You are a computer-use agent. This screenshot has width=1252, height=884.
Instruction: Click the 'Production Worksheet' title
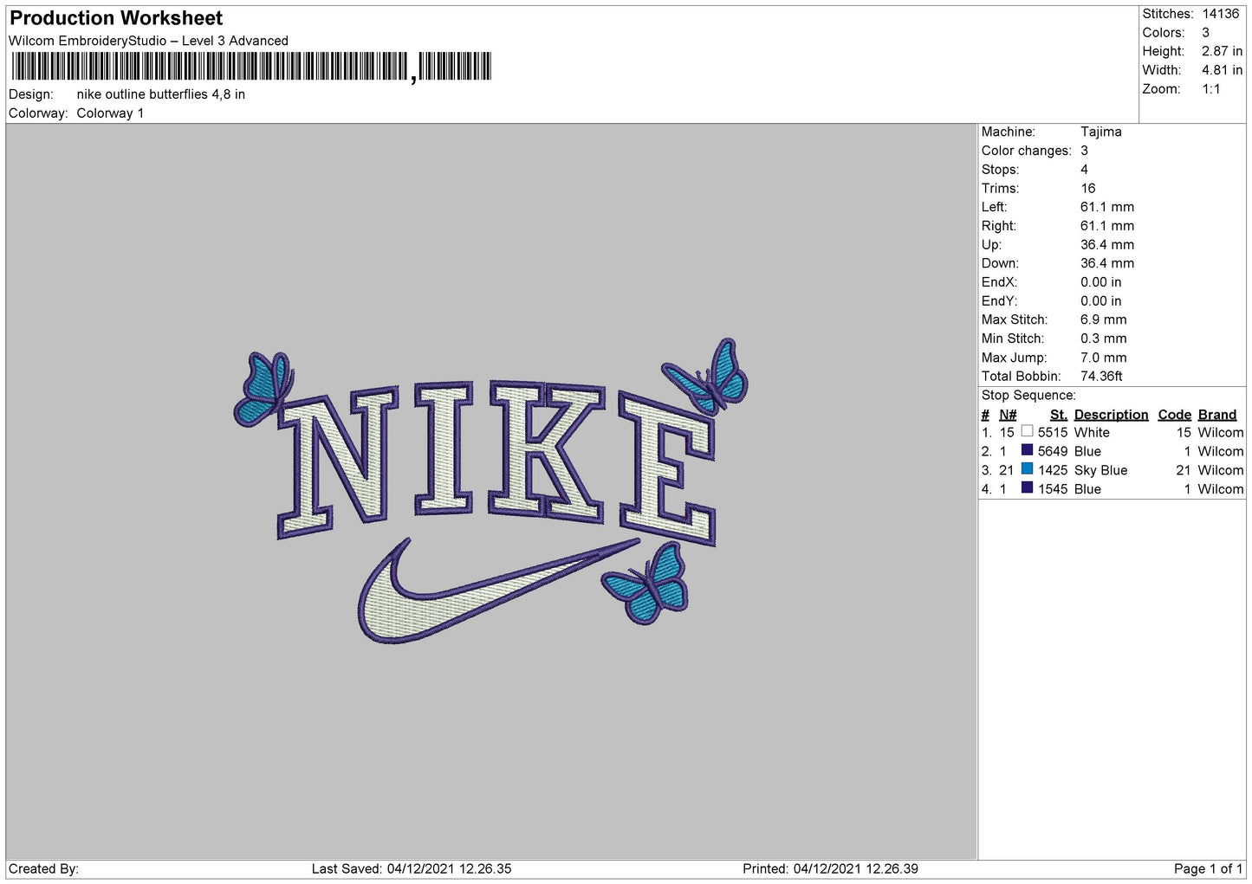point(116,18)
